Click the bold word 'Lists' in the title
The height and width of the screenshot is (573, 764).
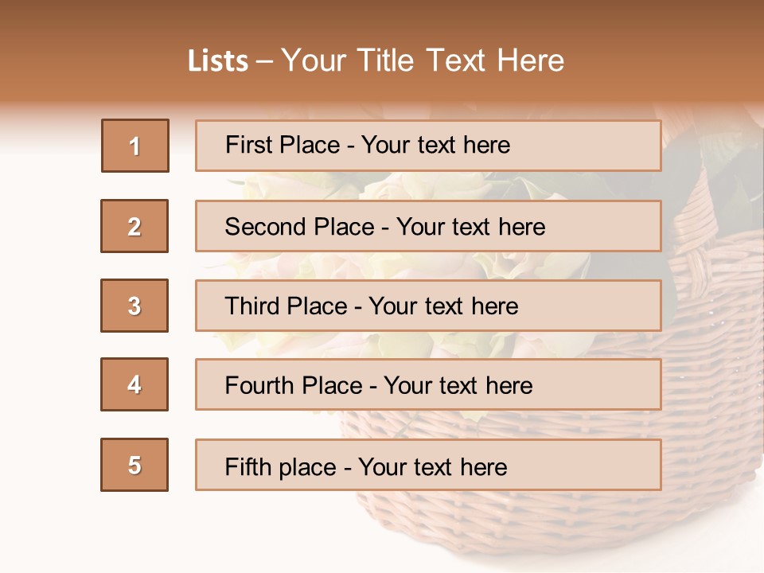coord(218,61)
